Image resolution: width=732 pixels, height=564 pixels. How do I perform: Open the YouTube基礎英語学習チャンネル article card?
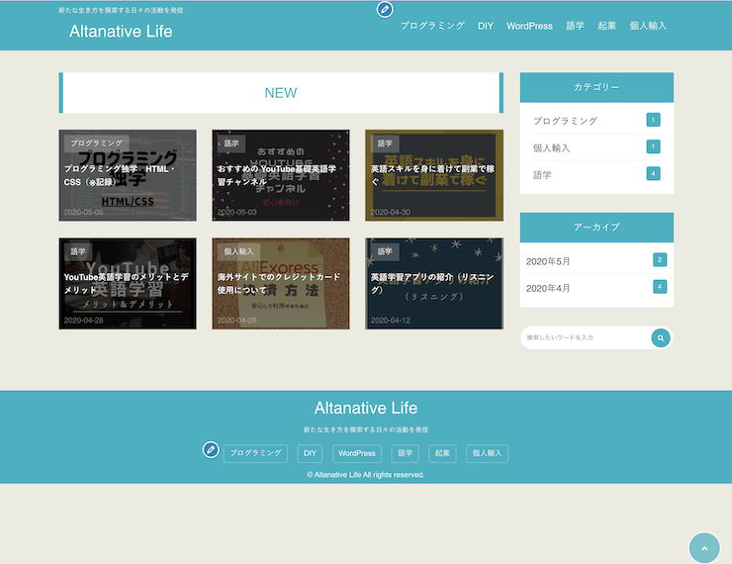pyautogui.click(x=281, y=175)
